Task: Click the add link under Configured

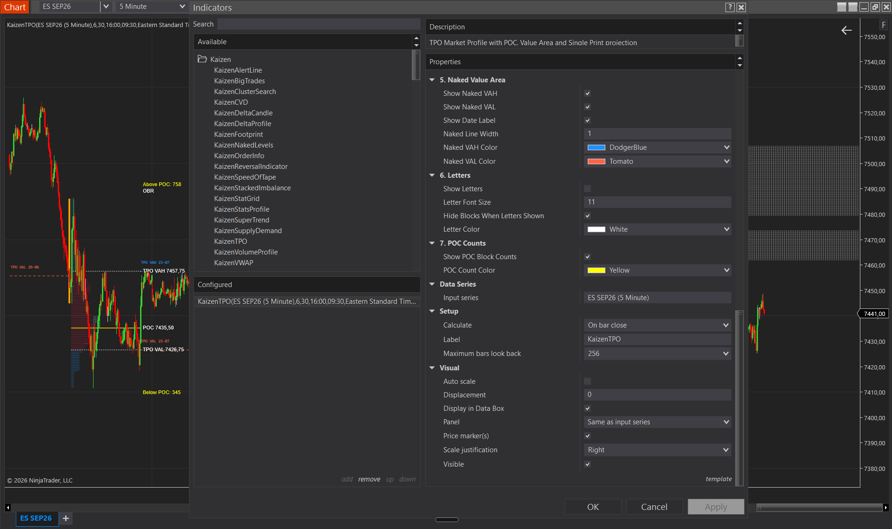Action: [x=347, y=479]
